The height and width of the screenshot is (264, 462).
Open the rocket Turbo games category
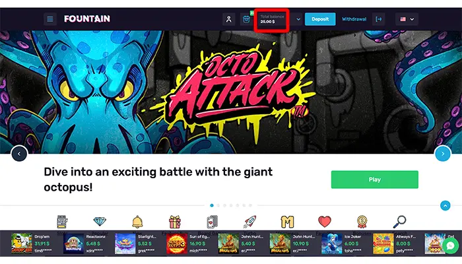pyautogui.click(x=250, y=222)
